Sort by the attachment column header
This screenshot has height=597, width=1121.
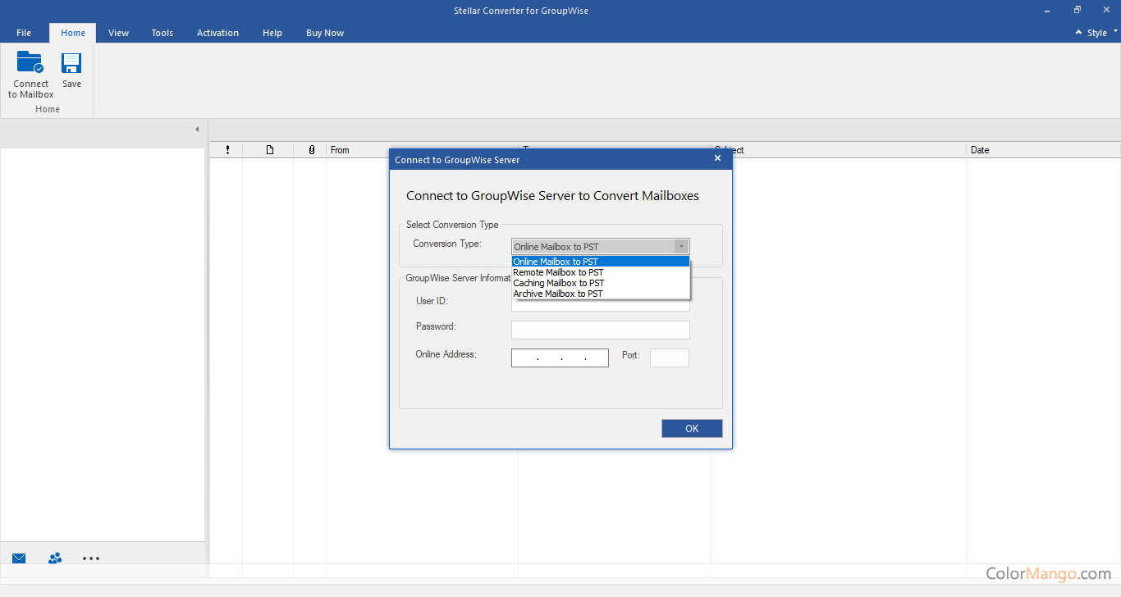coord(311,150)
